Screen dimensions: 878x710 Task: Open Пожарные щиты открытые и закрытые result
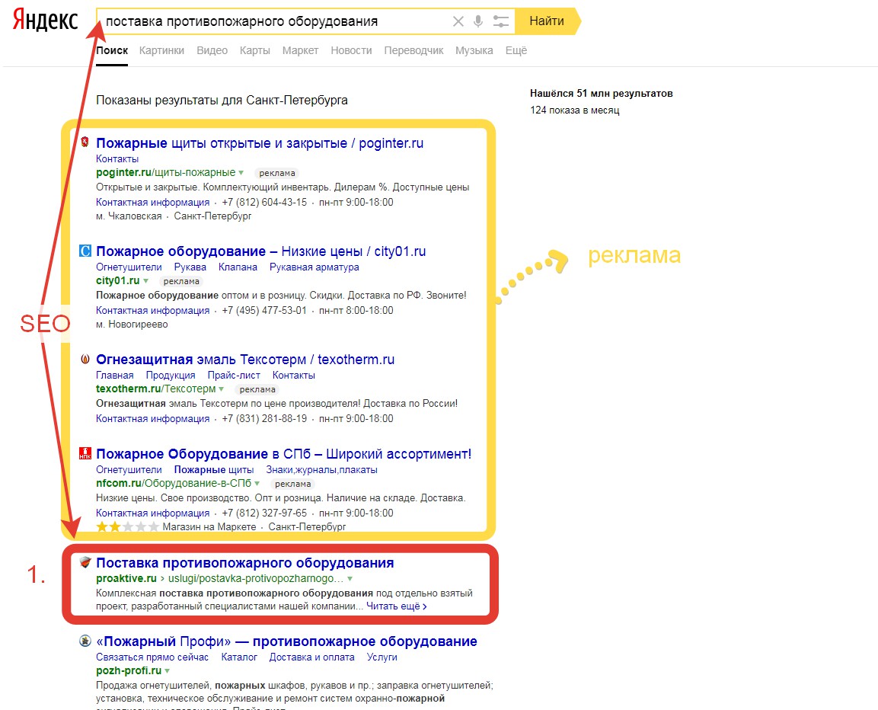point(259,143)
